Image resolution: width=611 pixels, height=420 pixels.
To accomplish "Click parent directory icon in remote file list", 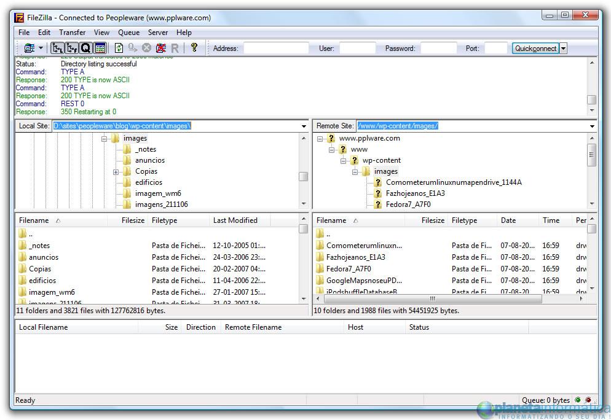I will 320,233.
